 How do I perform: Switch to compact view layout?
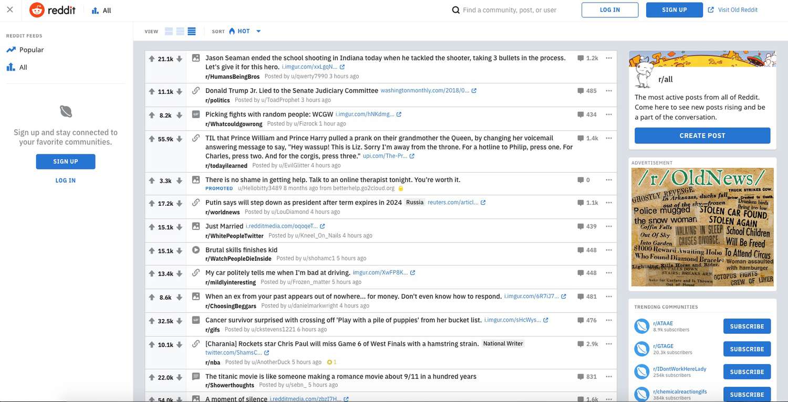tap(192, 31)
